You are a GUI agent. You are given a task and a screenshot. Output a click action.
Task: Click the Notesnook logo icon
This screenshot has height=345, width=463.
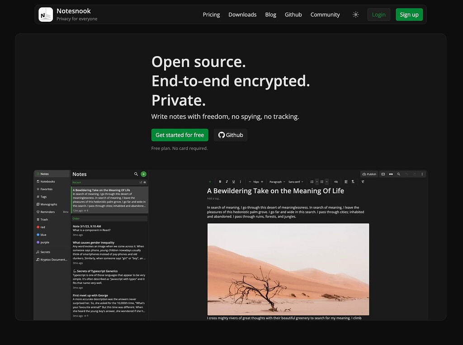tap(46, 14)
